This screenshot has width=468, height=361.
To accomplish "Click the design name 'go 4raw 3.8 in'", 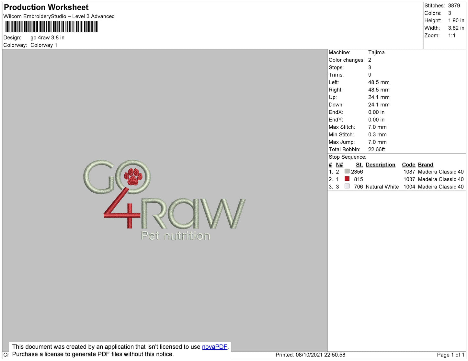I will 47,37.
